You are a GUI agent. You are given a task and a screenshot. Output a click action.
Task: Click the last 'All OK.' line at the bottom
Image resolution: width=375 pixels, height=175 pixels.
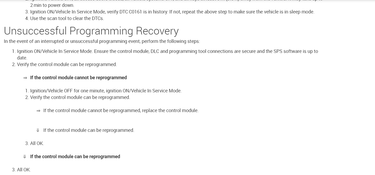tap(24, 170)
